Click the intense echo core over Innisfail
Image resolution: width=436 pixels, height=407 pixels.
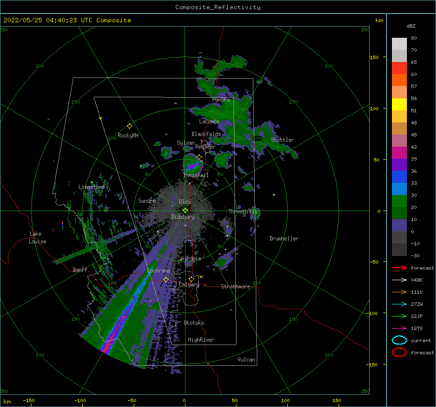click(193, 166)
